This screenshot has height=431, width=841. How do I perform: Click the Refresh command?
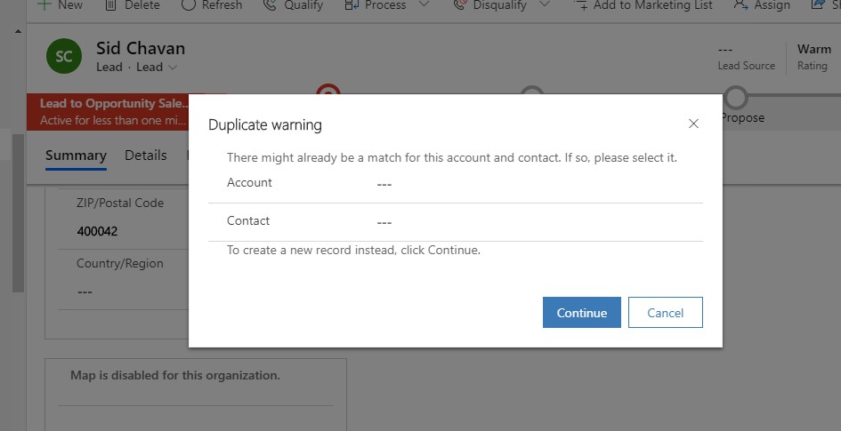tap(211, 4)
